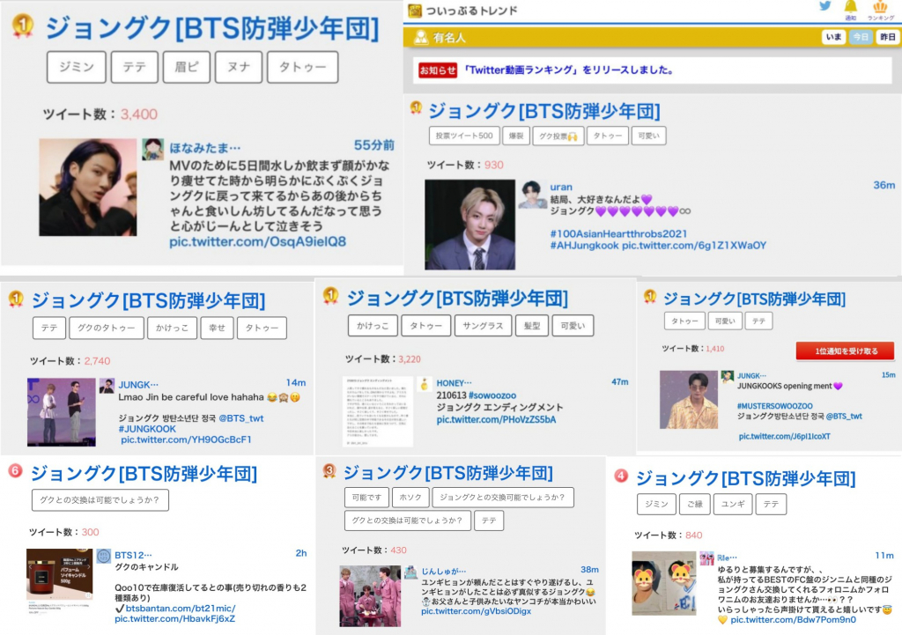Switch to the 昨日 tab
Viewport: 902px width, 635px height.
point(887,37)
